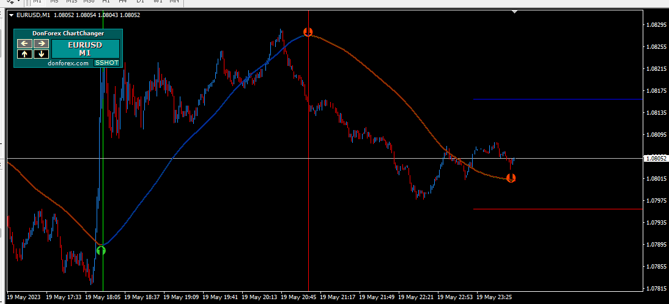The width and height of the screenshot is (669, 304).
Task: Click the 19 May 2023 time label
Action: coord(24,297)
